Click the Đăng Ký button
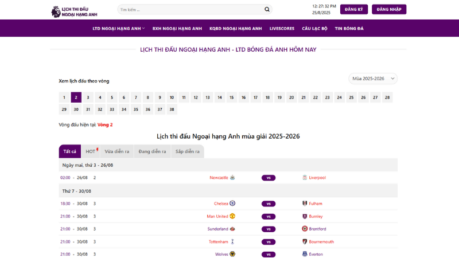The image size is (459, 258). (x=354, y=9)
